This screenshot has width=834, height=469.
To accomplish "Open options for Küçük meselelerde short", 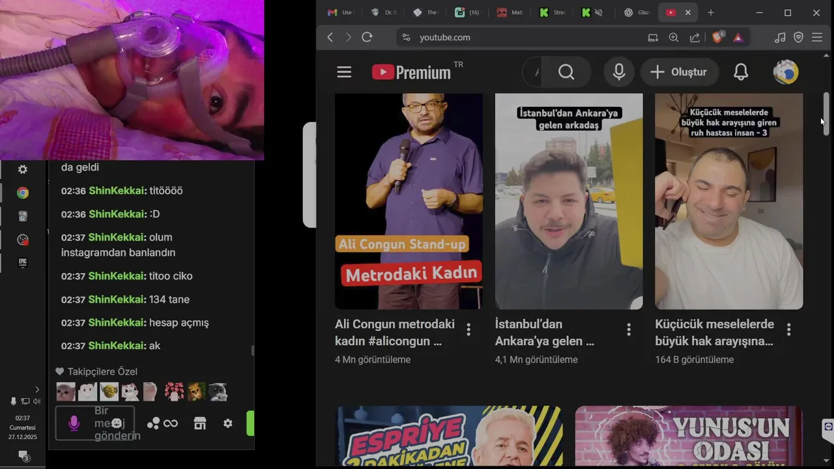I will click(x=789, y=330).
